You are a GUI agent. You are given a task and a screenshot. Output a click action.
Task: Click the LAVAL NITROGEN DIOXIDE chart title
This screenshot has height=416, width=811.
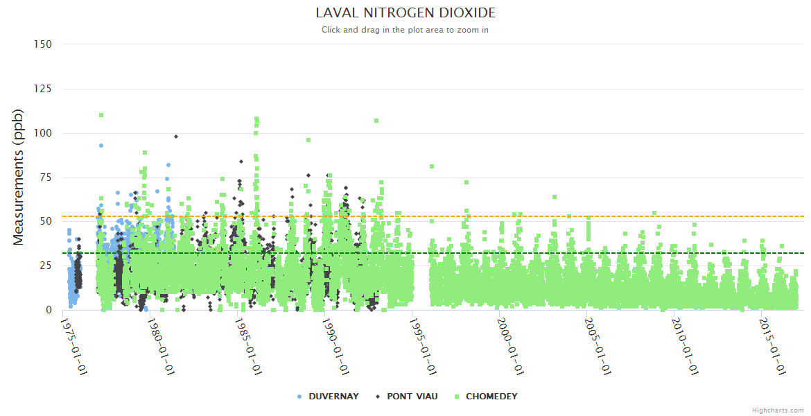pos(405,13)
